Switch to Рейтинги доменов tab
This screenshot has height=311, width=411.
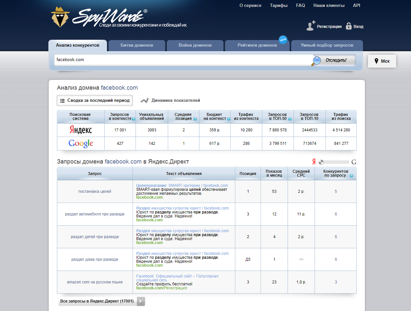(257, 45)
